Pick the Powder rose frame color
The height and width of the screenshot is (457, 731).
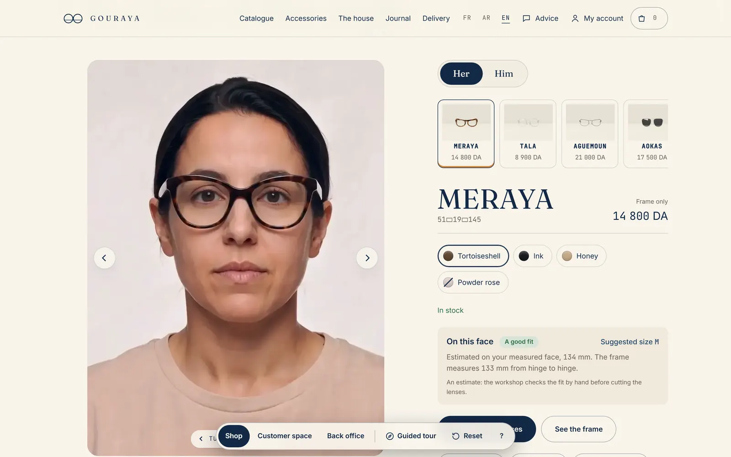(x=473, y=282)
